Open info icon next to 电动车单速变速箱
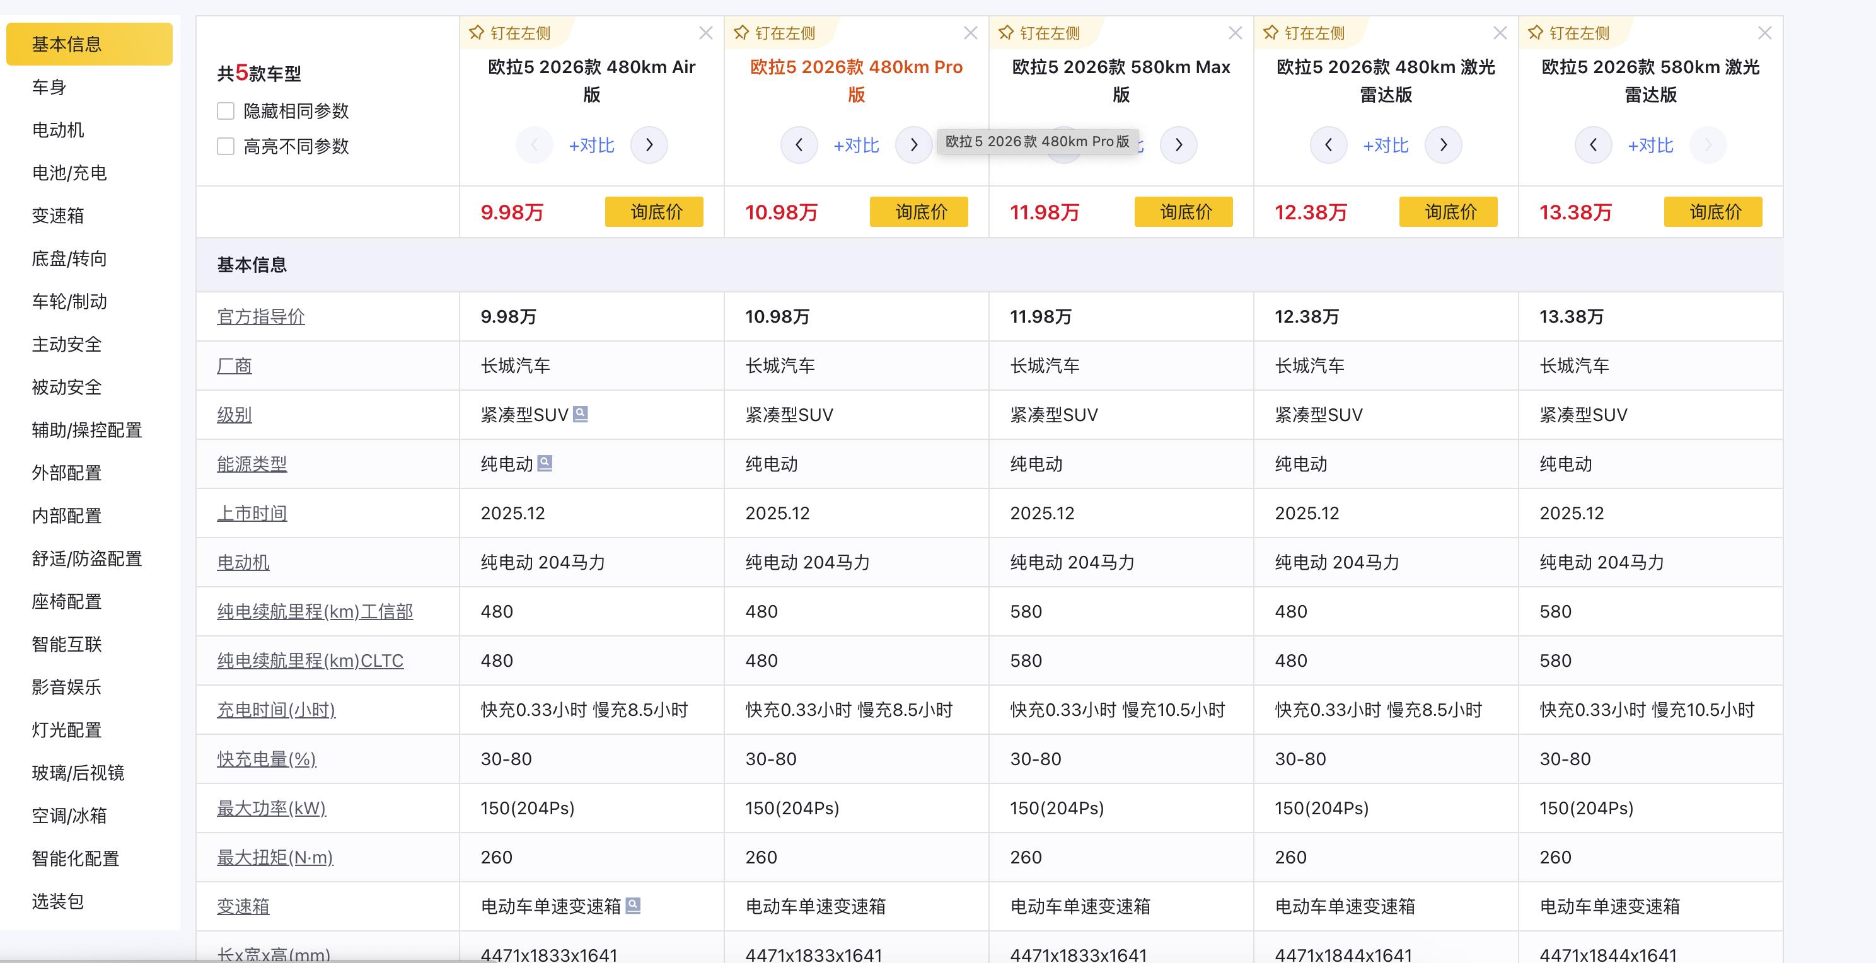 coord(633,906)
